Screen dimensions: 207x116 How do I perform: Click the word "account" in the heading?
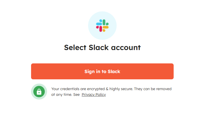point(126,47)
